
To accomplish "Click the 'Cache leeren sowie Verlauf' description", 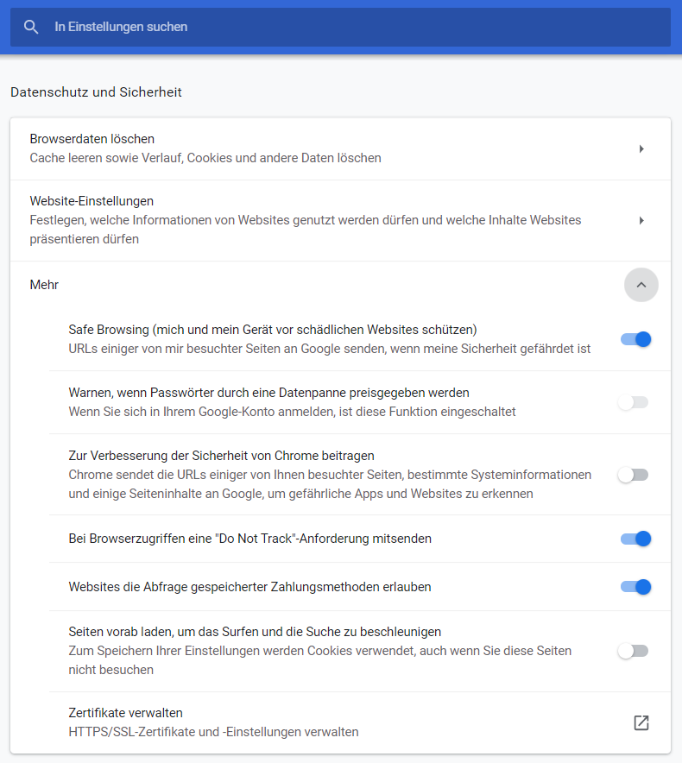I will tap(205, 158).
